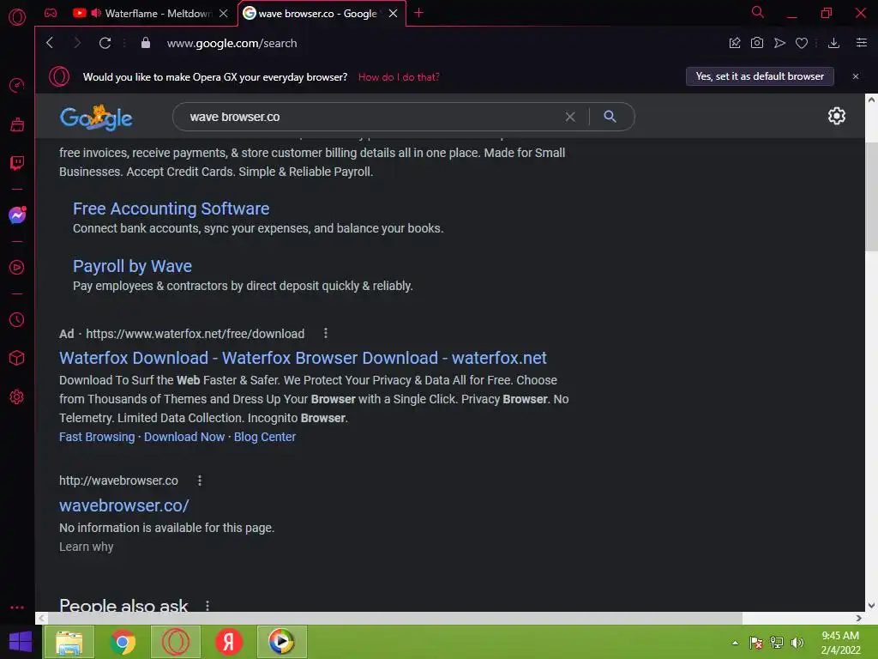The height and width of the screenshot is (659, 878).
Task: Click Blog Center sitelink
Action: coord(265,437)
